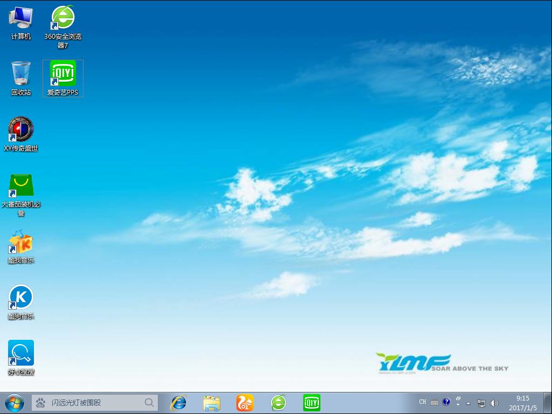The image size is (552, 414).
Task: Launch Internet Explorer from the taskbar
Action: tap(178, 402)
